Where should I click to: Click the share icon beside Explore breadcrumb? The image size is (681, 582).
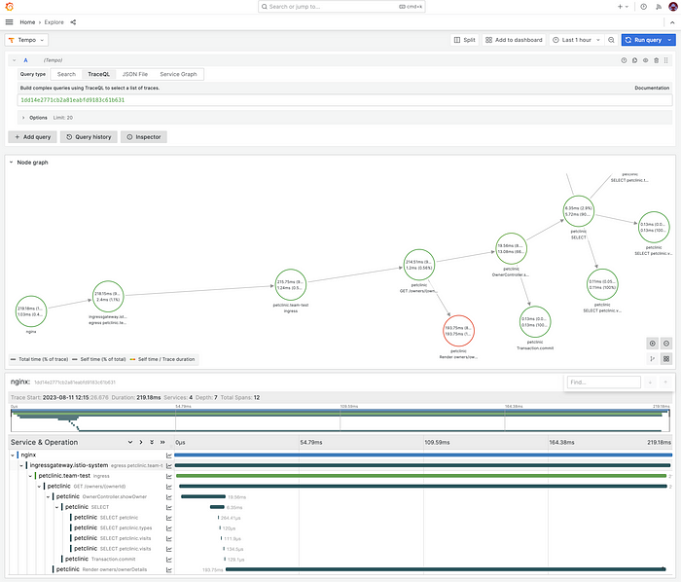(73, 22)
